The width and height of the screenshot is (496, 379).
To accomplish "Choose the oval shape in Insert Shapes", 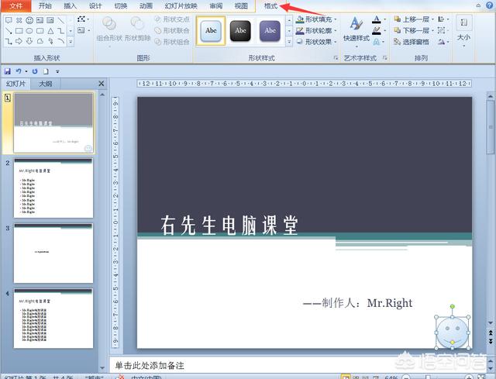I will 29,31.
